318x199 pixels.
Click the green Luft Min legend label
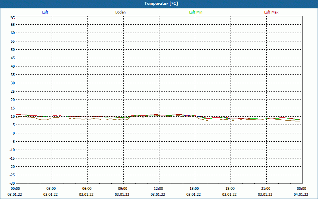[x=196, y=12]
